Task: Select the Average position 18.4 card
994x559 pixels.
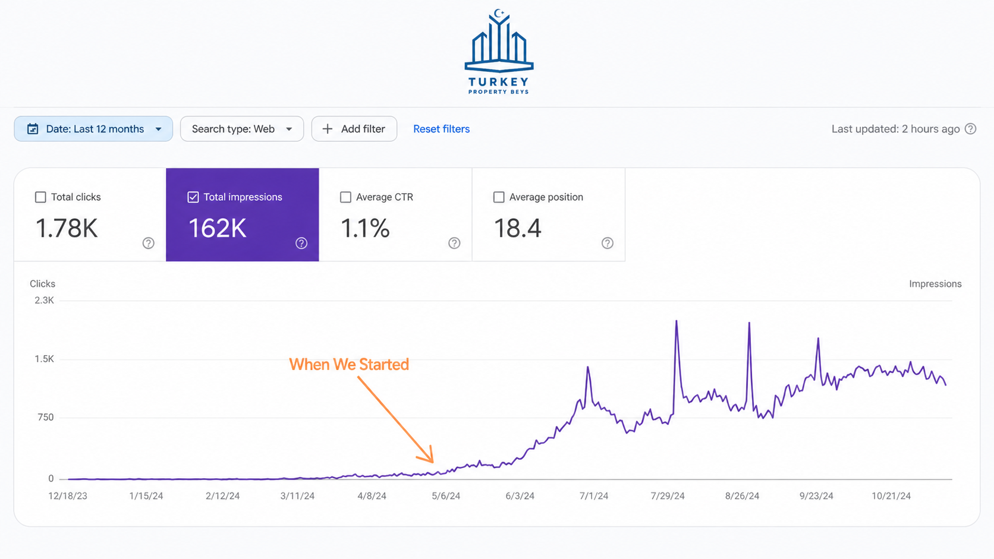Action: pyautogui.click(x=549, y=214)
